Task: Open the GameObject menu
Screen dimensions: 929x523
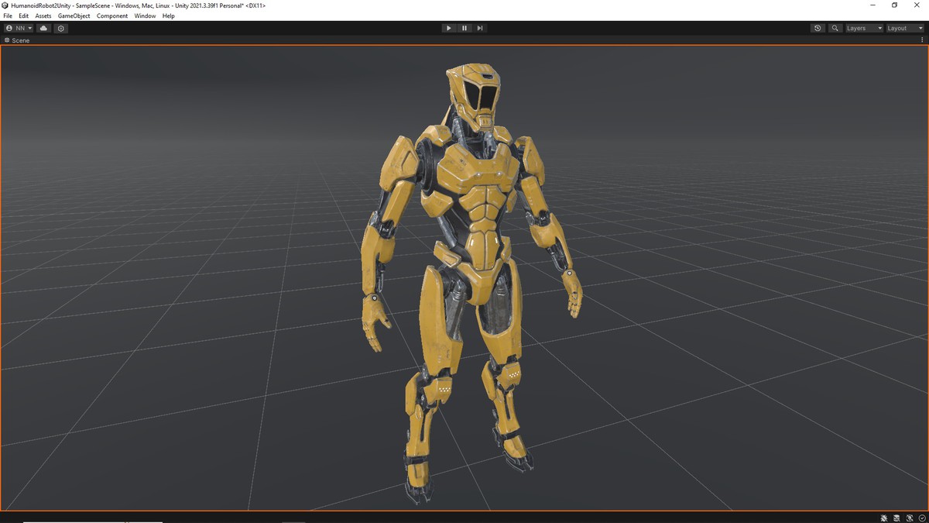Action: (x=74, y=15)
